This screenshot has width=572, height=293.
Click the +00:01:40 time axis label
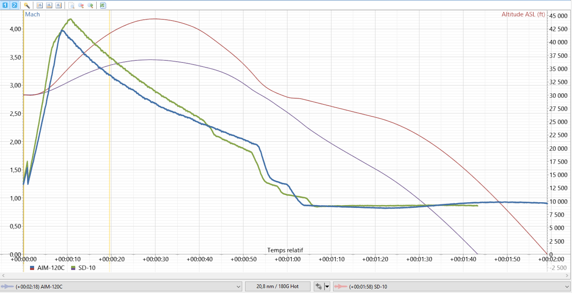pos(463,259)
